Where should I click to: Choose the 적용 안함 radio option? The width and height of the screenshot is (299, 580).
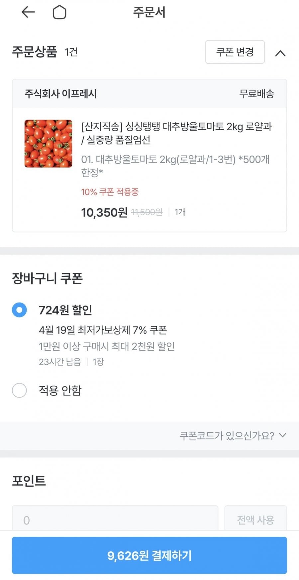tap(19, 390)
